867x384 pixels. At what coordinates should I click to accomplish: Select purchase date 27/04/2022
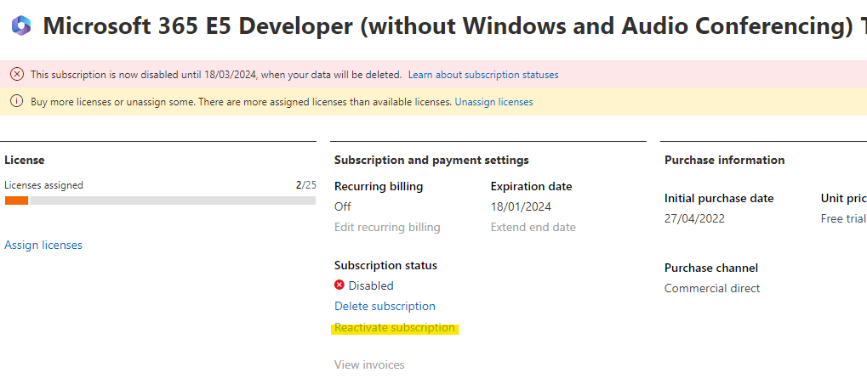694,218
